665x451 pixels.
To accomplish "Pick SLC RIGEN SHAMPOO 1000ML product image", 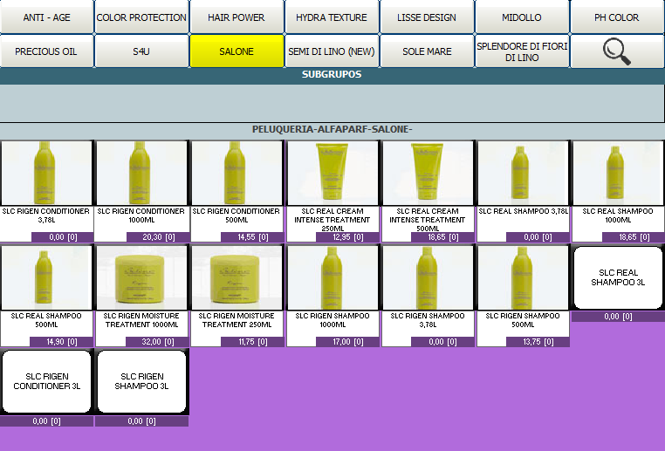I will tap(332, 277).
